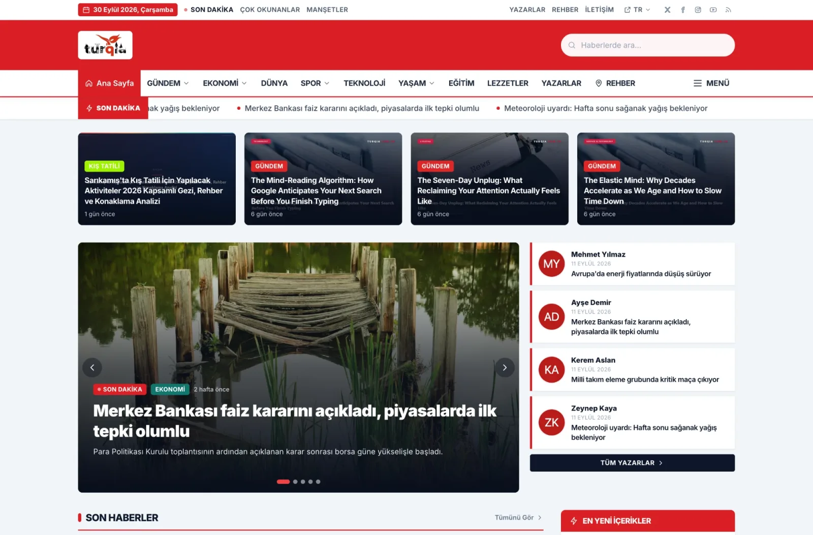Viewport: 813px width, 535px height.
Task: Expand the EKONOMİ dropdown menu
Action: click(x=225, y=83)
